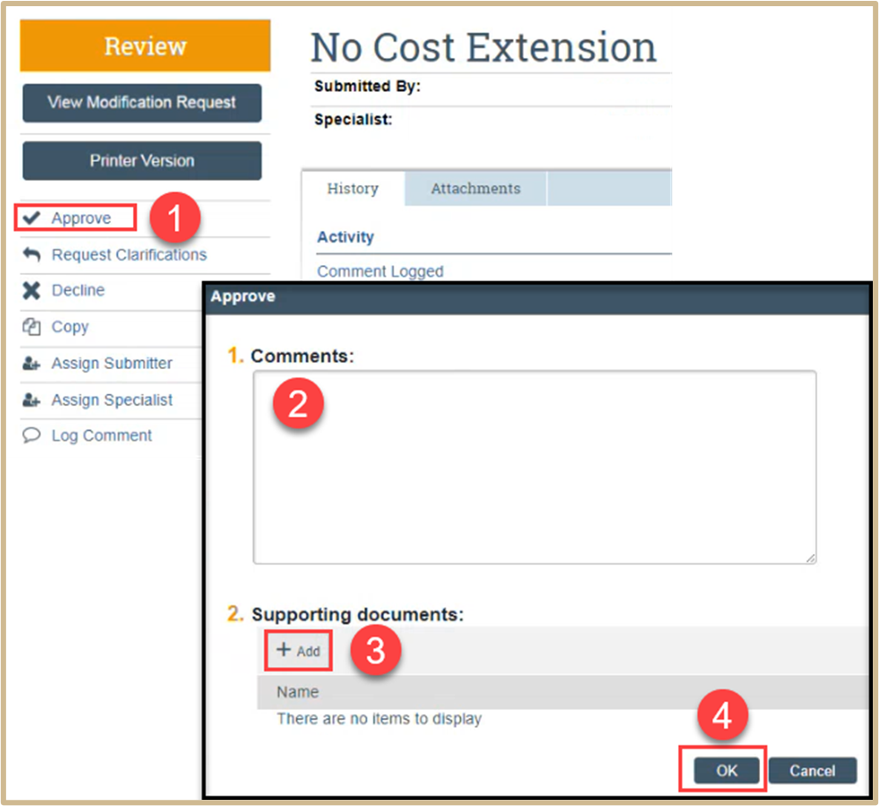Open the Printer Version
Image resolution: width=879 pixels, height=806 pixels.
tap(142, 161)
